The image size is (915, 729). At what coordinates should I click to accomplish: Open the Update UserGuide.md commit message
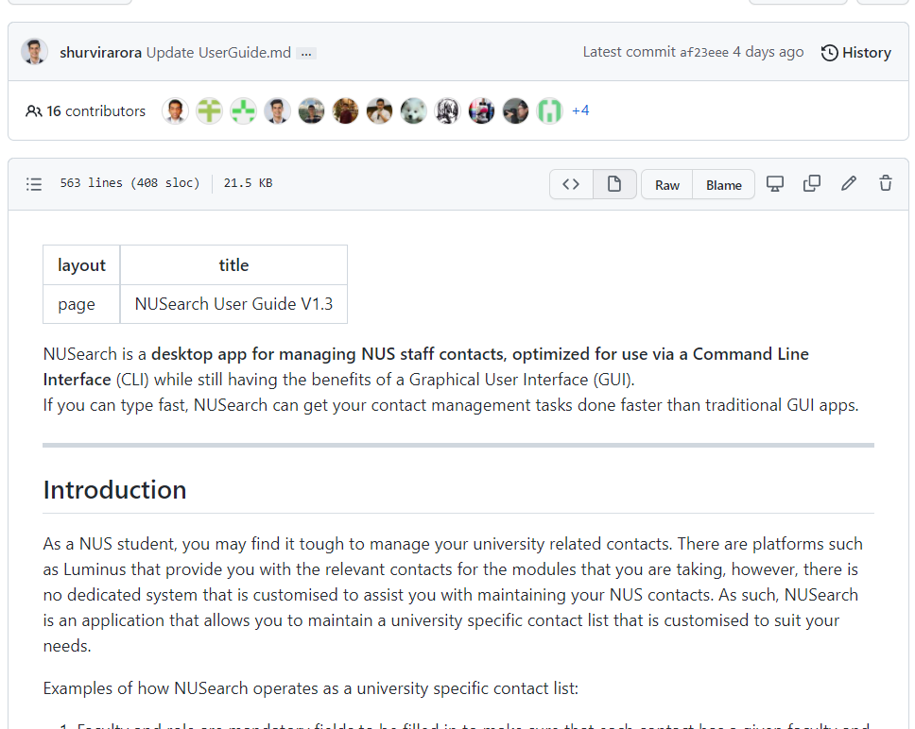tap(218, 53)
